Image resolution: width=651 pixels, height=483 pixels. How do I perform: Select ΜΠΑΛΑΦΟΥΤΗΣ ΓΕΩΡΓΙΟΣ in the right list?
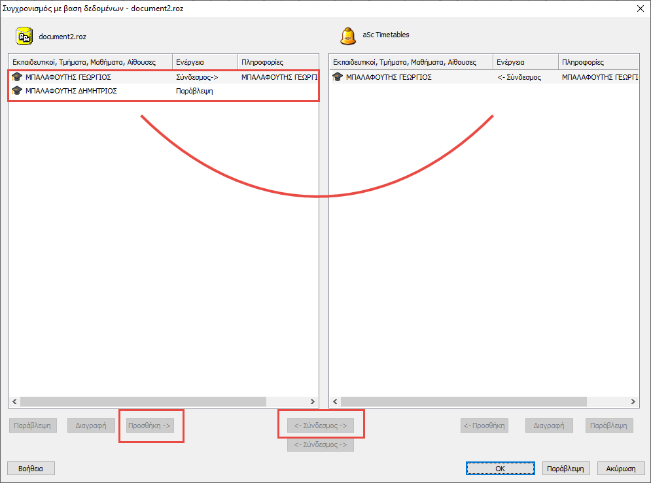(x=389, y=77)
